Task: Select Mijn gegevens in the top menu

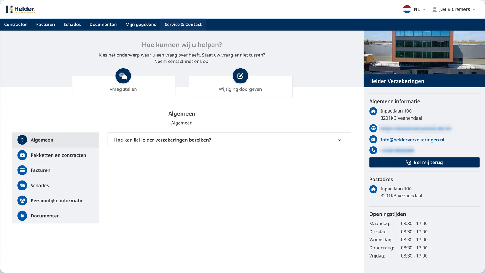Action: pyautogui.click(x=141, y=25)
